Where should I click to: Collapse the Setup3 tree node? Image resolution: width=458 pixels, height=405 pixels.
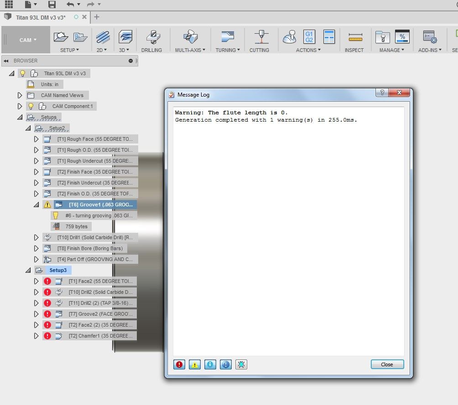coord(28,270)
